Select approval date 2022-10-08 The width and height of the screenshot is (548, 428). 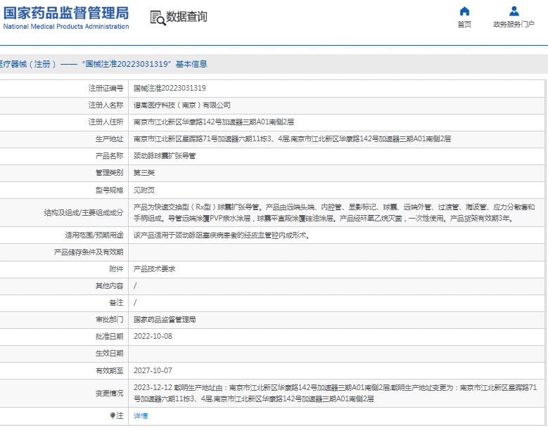153,336
